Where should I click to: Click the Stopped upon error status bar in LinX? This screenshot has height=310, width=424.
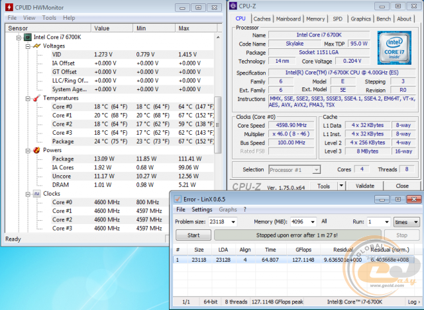tap(297, 235)
